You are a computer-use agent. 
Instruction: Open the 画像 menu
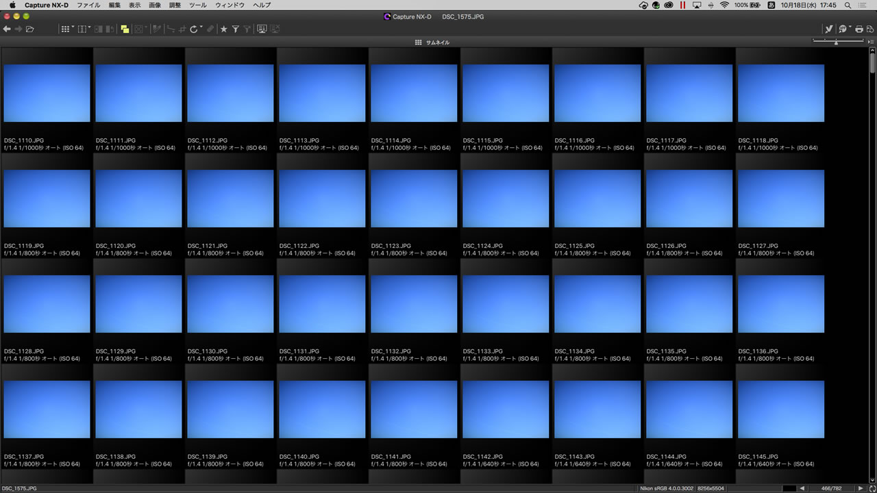pos(155,5)
